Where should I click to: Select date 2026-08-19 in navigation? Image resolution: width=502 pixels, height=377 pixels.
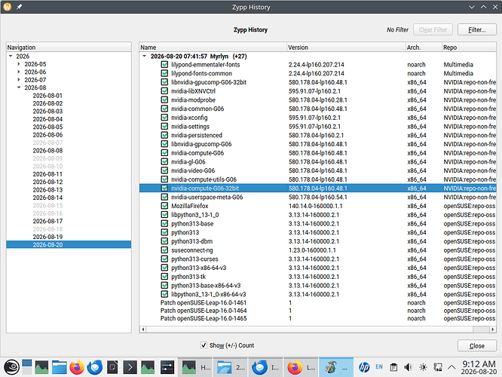pyautogui.click(x=47, y=237)
